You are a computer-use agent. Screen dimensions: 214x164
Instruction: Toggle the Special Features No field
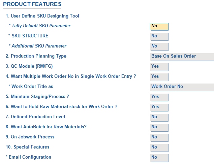click(x=159, y=147)
